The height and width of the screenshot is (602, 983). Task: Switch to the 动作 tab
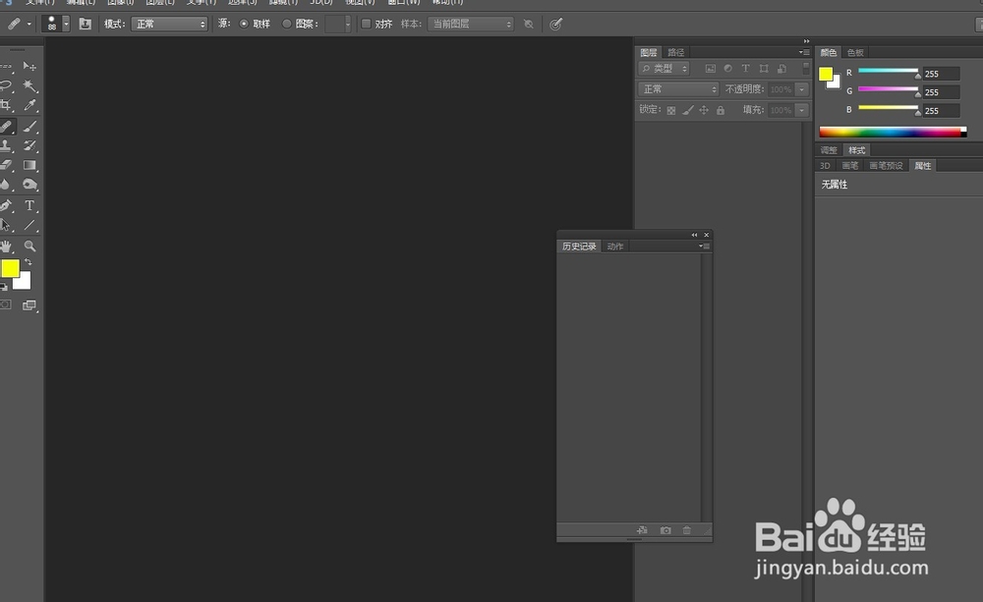[x=615, y=246]
